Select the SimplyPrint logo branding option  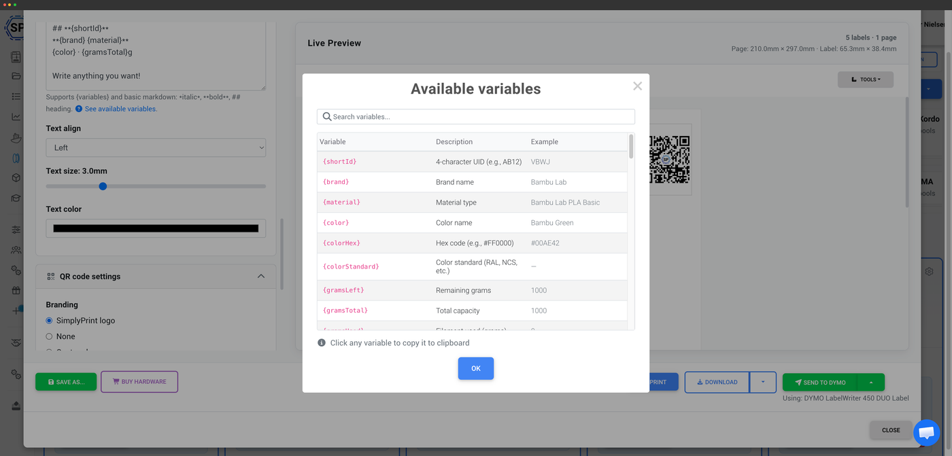click(49, 321)
